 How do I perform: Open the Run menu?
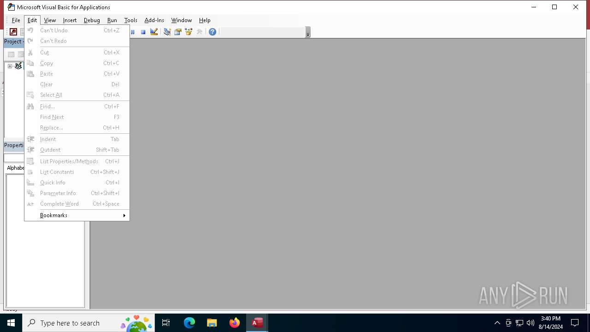(112, 20)
